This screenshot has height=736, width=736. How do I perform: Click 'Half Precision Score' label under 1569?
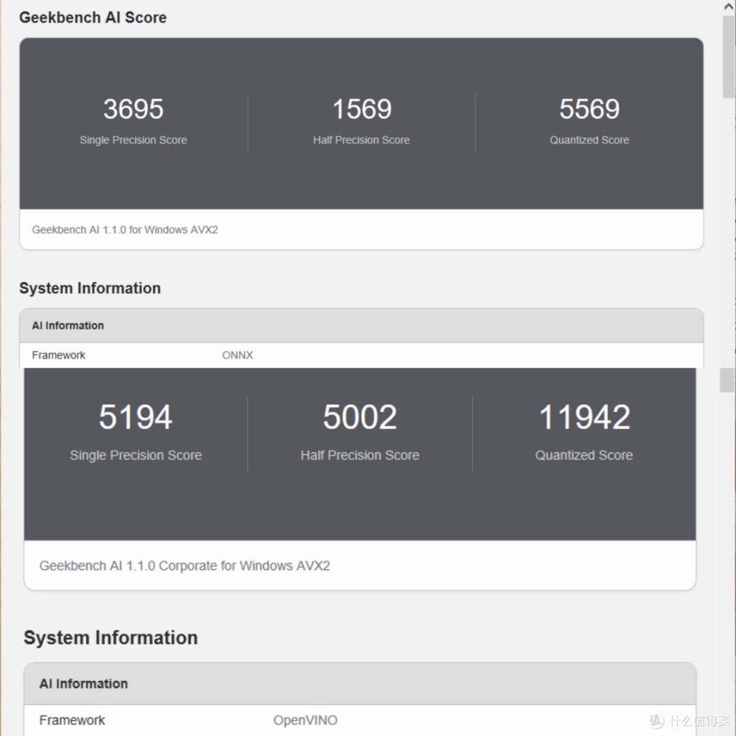(361, 140)
